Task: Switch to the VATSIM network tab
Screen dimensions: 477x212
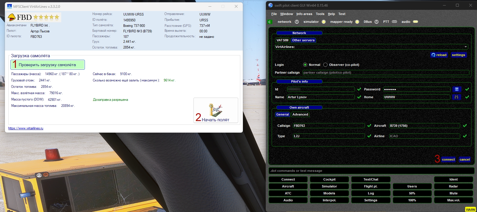Action: 282,40
